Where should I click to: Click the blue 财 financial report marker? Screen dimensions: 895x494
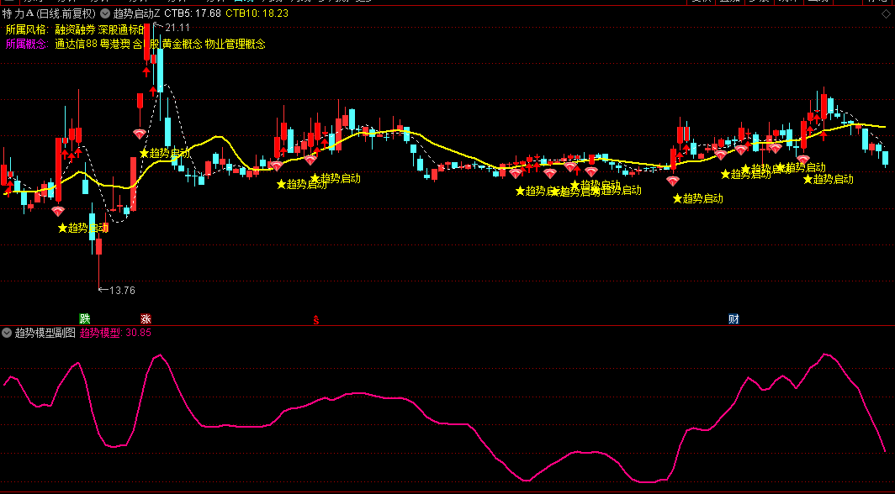(x=733, y=319)
